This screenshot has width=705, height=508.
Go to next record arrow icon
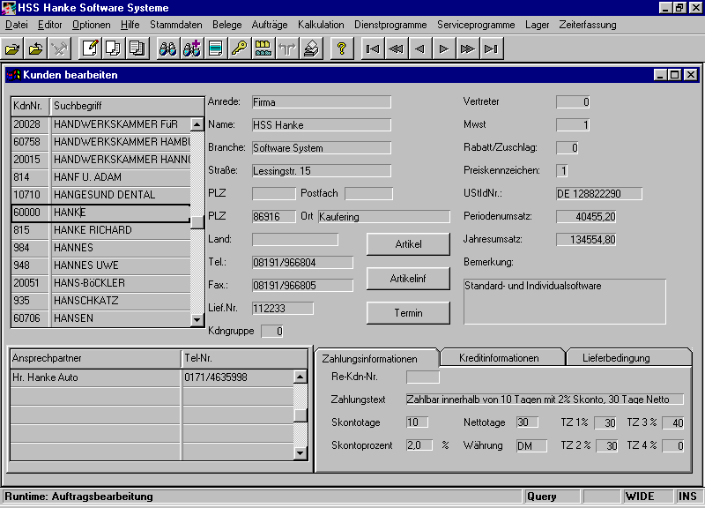tap(444, 49)
